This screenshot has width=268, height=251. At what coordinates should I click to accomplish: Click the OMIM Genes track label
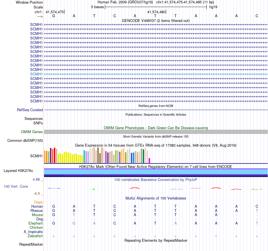coord(32,132)
